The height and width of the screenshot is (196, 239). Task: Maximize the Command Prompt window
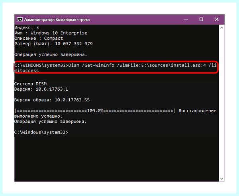[201, 19]
